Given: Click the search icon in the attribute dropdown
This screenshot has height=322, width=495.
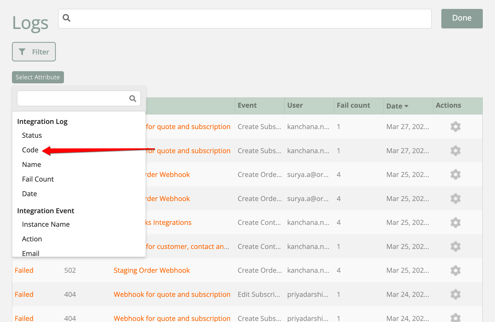Looking at the screenshot, I should (x=133, y=98).
